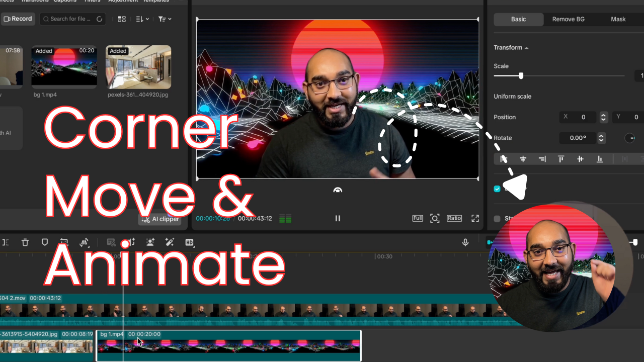This screenshot has width=644, height=362.
Task: Open the filter funnel dropdown near the search bar
Action: [x=164, y=19]
